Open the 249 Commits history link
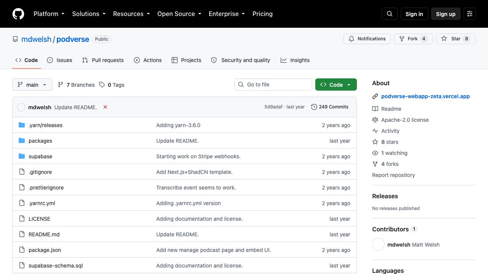The height and width of the screenshot is (274, 488). pyautogui.click(x=330, y=107)
